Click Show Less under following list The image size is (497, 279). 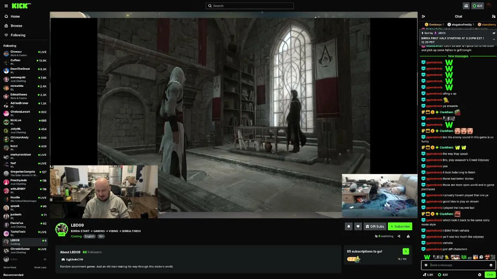point(40,267)
